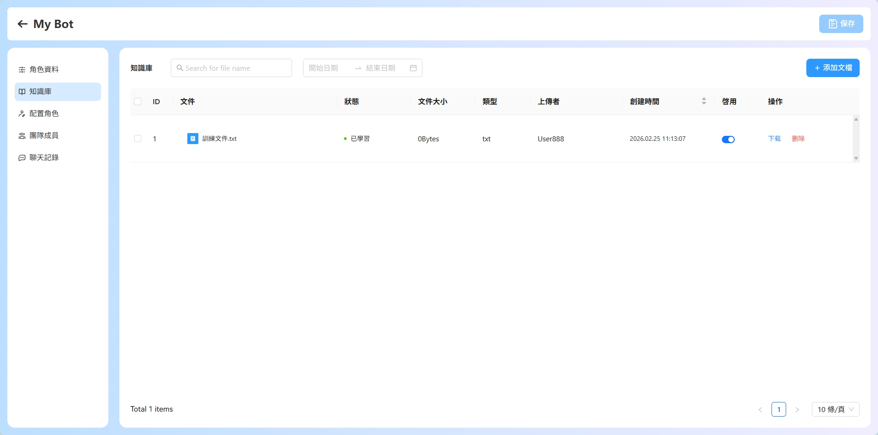Click the search magnifier icon in file search
This screenshot has height=435, width=878.
pos(180,68)
